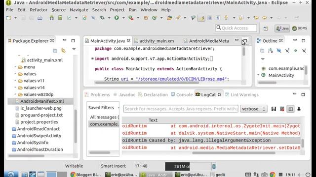Image resolution: width=316 pixels, height=177 pixels.
Task: Select AndroidManifest.xml in Package Explorer
Action: 40,101
